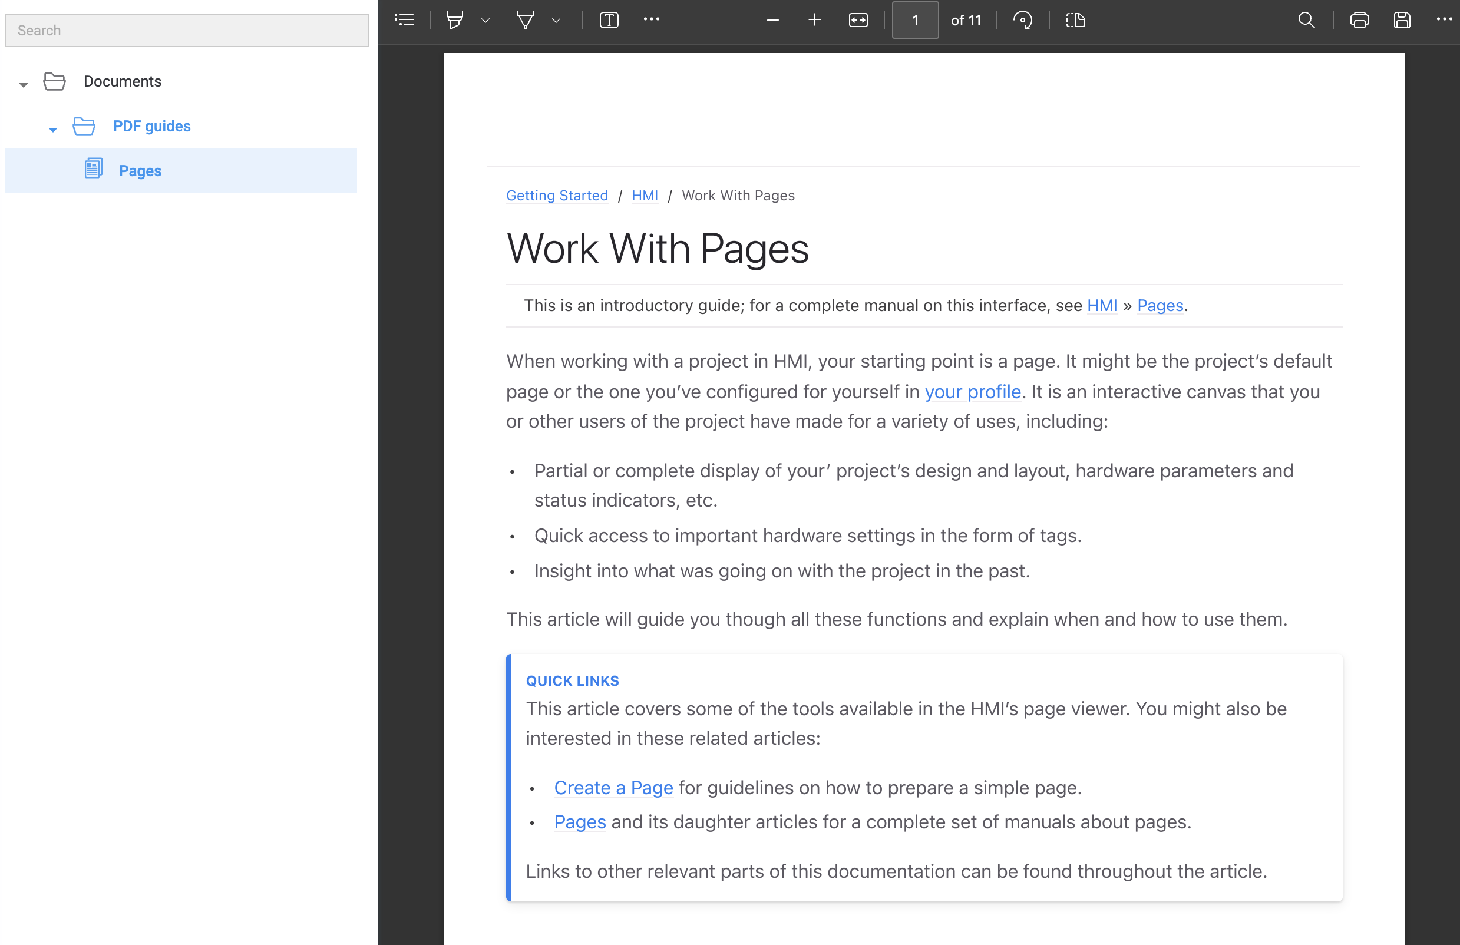
Task: Open the right-side more settings ellipsis
Action: coord(1445,19)
